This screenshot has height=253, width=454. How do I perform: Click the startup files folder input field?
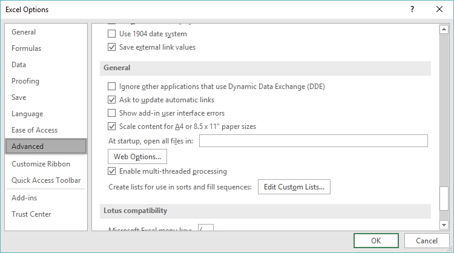[313, 141]
